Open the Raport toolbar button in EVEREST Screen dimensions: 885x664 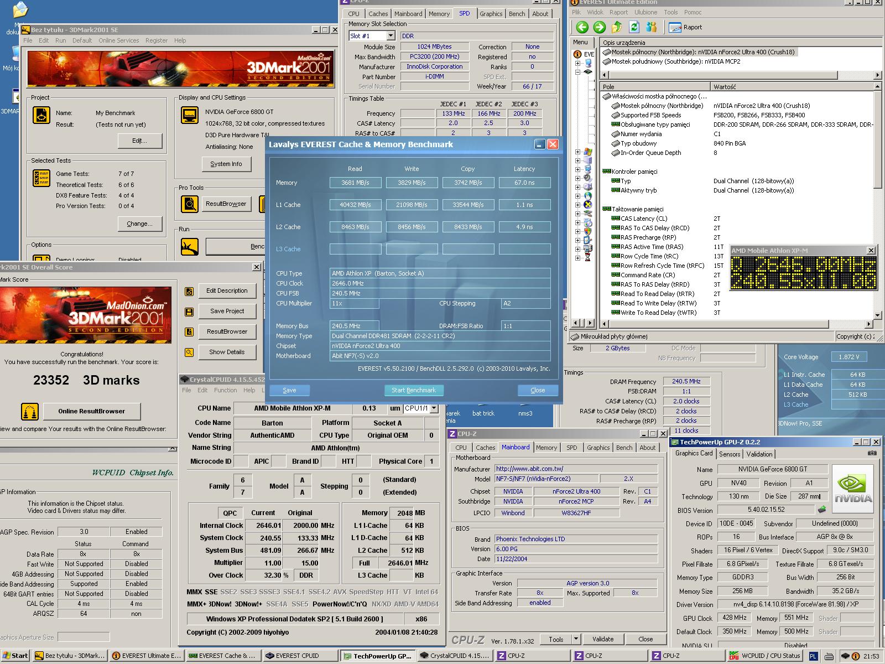(685, 27)
